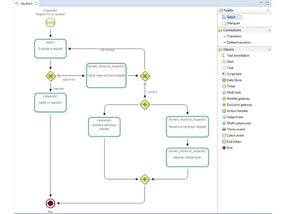Select the Text annotation object
Viewport: 286px width, 214px height.
pyautogui.click(x=236, y=55)
